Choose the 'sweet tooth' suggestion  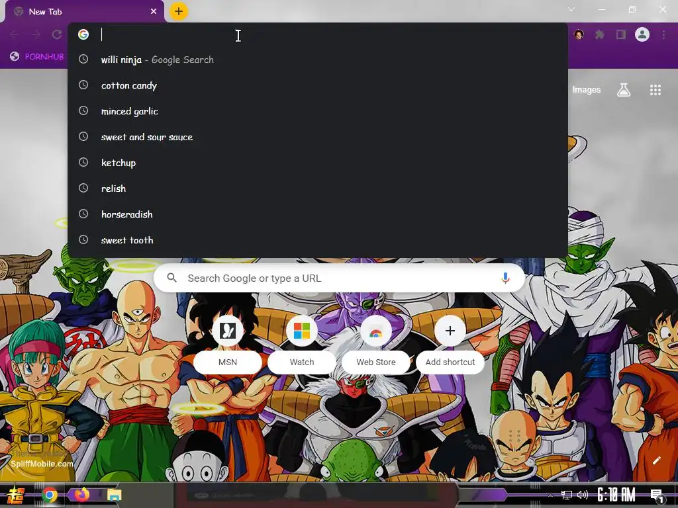pos(317,240)
